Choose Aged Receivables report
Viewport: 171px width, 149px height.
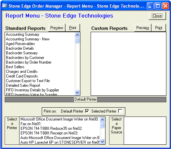coord(40,44)
